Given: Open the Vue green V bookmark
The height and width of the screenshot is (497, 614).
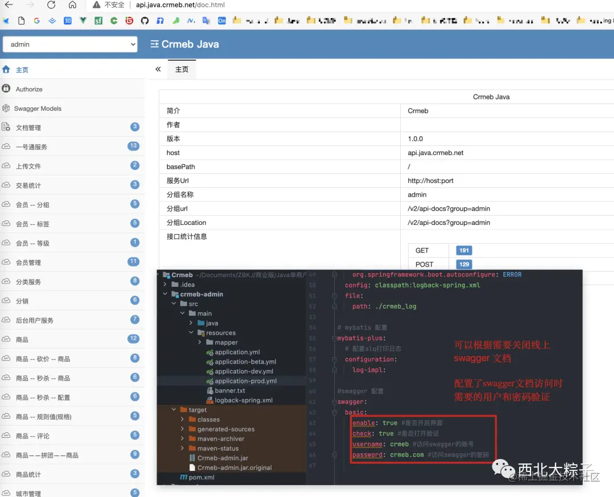Looking at the screenshot, I should point(83,20).
